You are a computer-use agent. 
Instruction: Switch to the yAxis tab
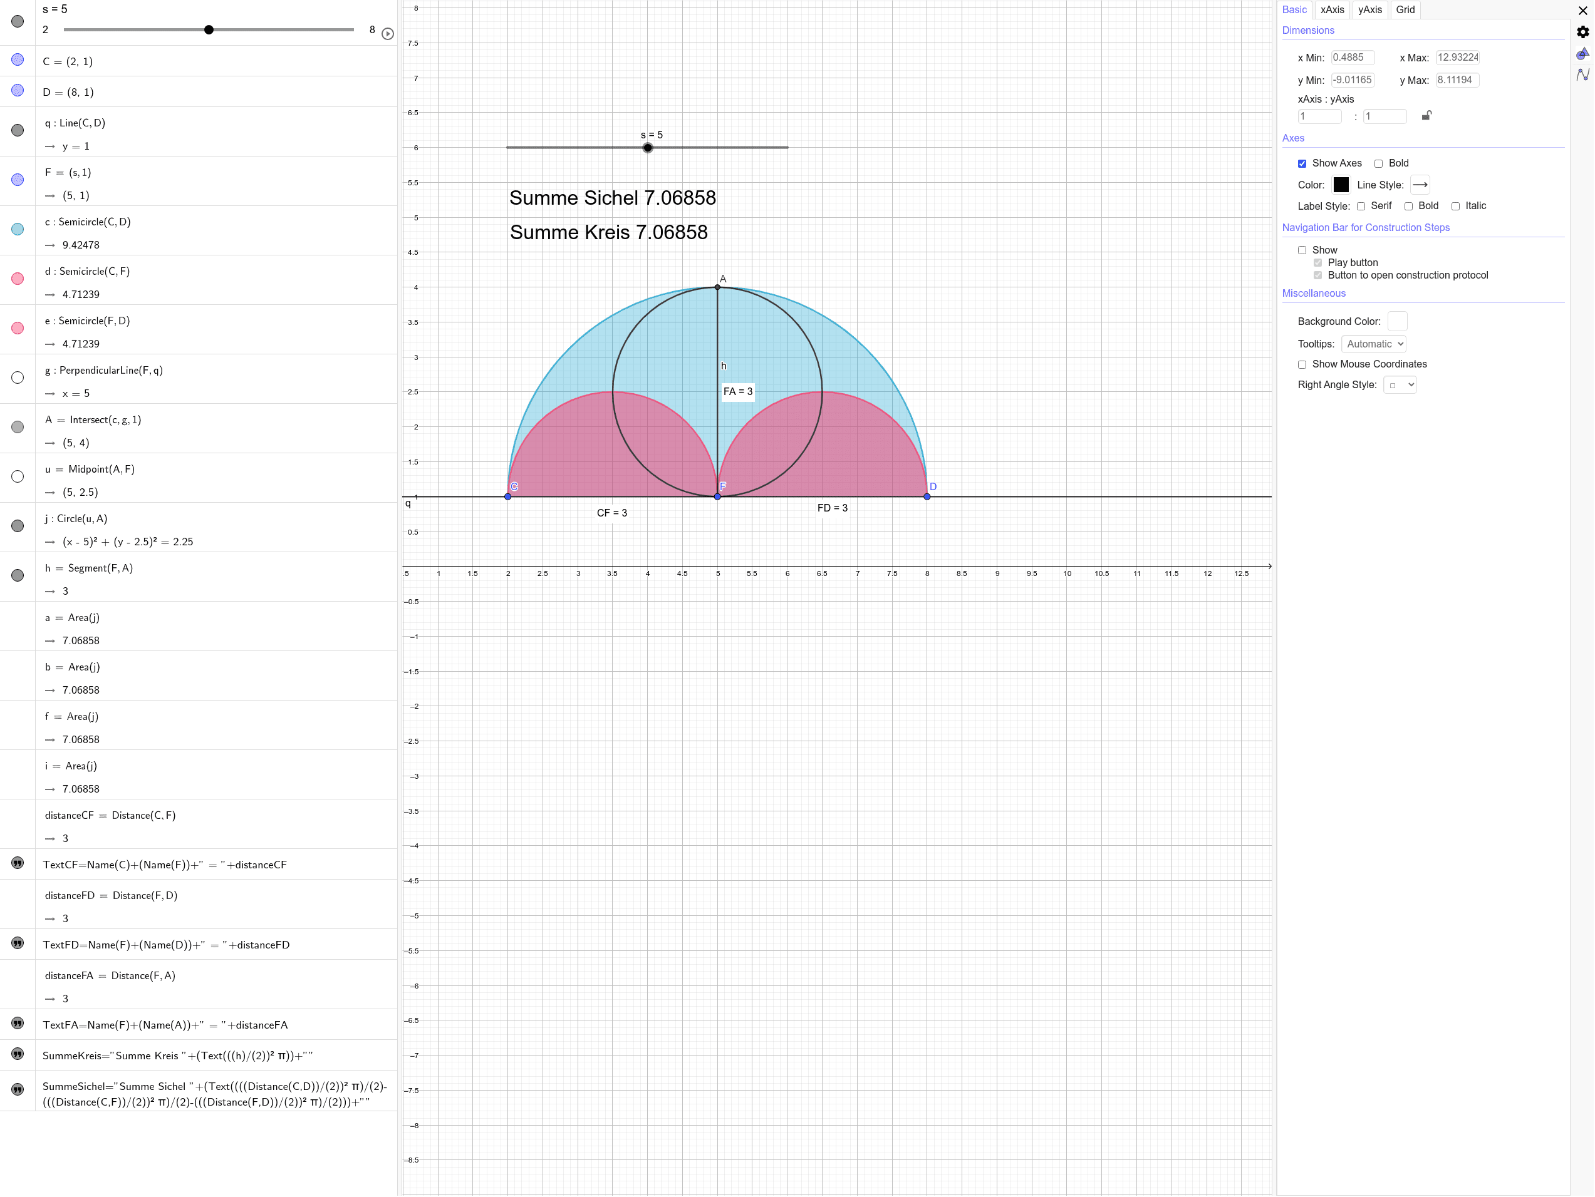[x=1369, y=9]
